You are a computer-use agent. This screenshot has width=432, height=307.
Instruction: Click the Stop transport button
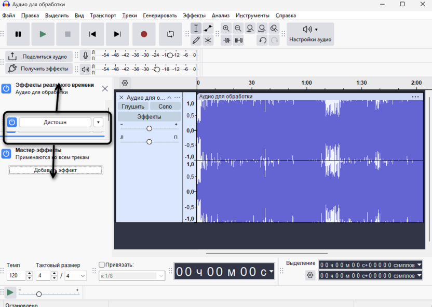pyautogui.click(x=67, y=34)
